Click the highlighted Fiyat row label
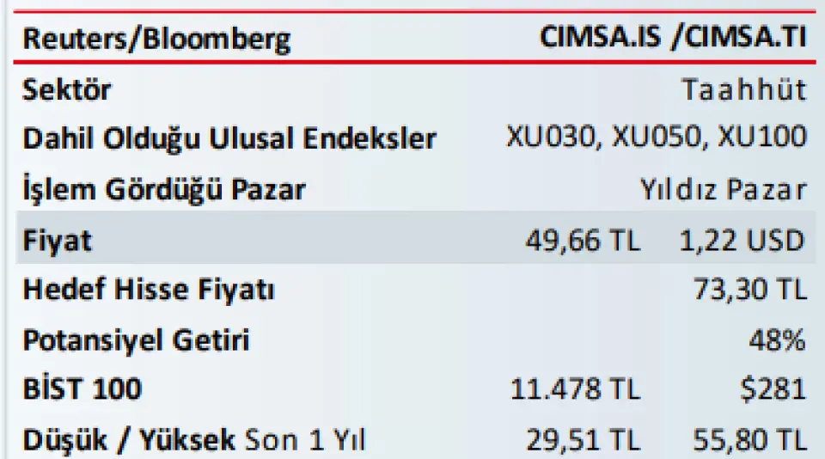The height and width of the screenshot is (459, 825). point(57,241)
